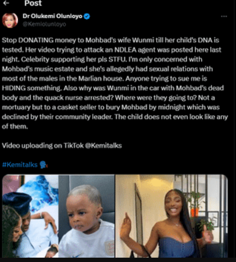Click the post body text starting 'Stop DONATING'
236x262 pixels.
point(115,83)
